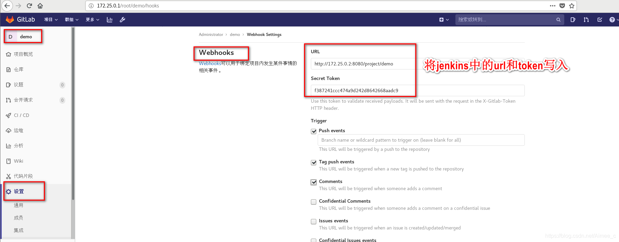Open the blue Webhooks documentation link
Screen dimensions: 619x242
210,63
